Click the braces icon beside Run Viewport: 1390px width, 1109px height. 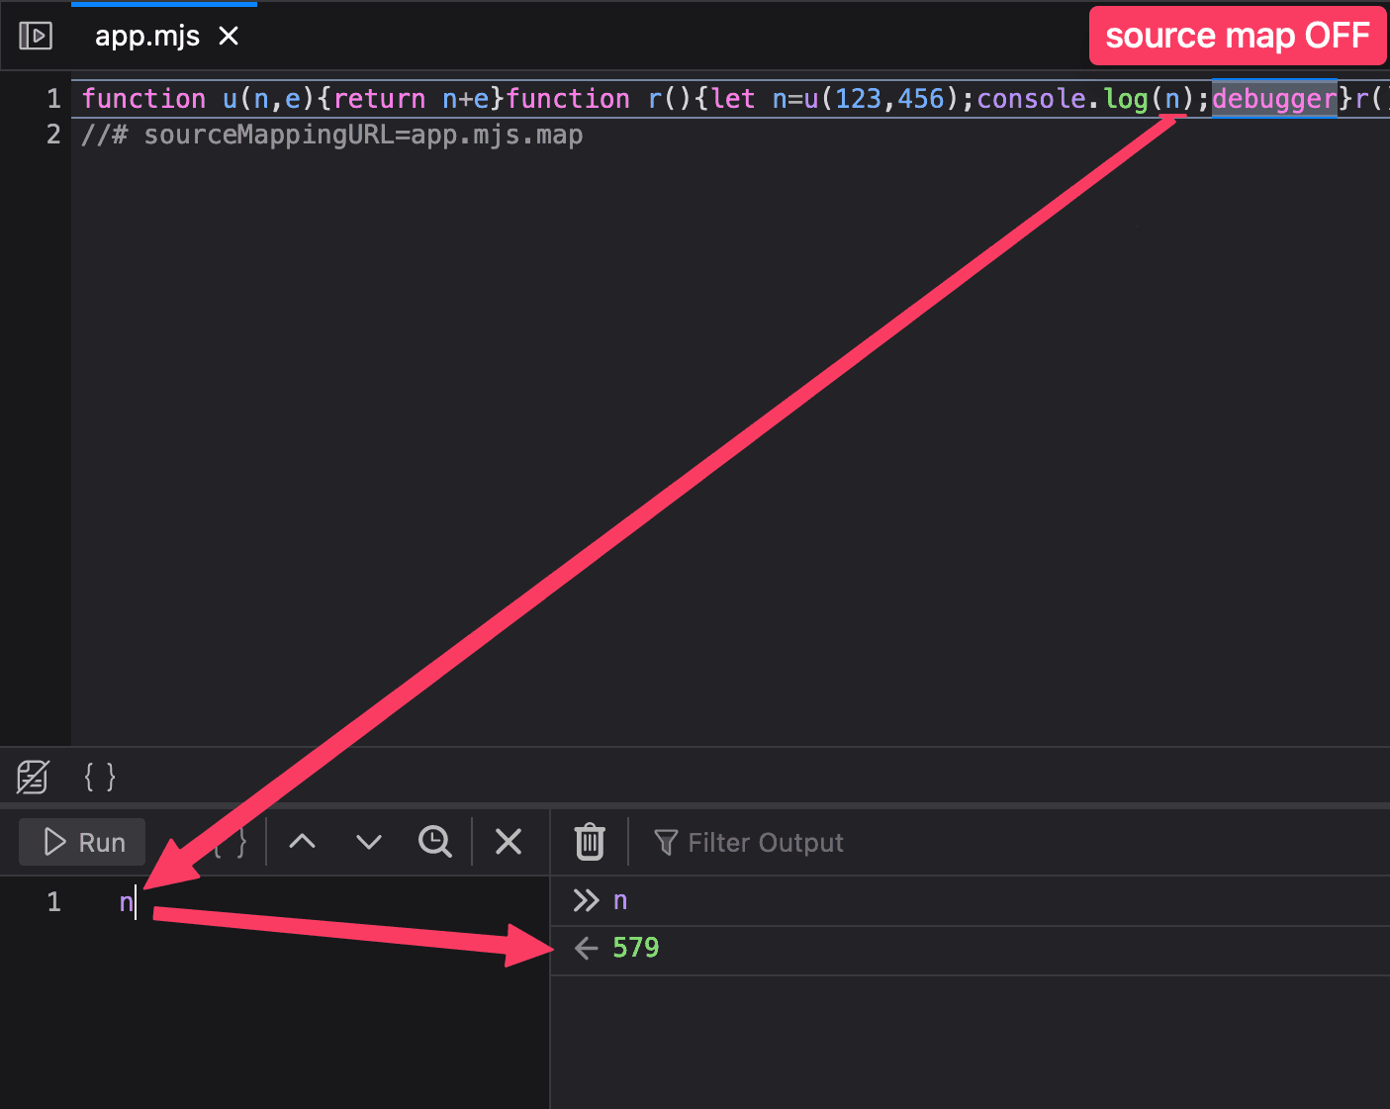230,842
